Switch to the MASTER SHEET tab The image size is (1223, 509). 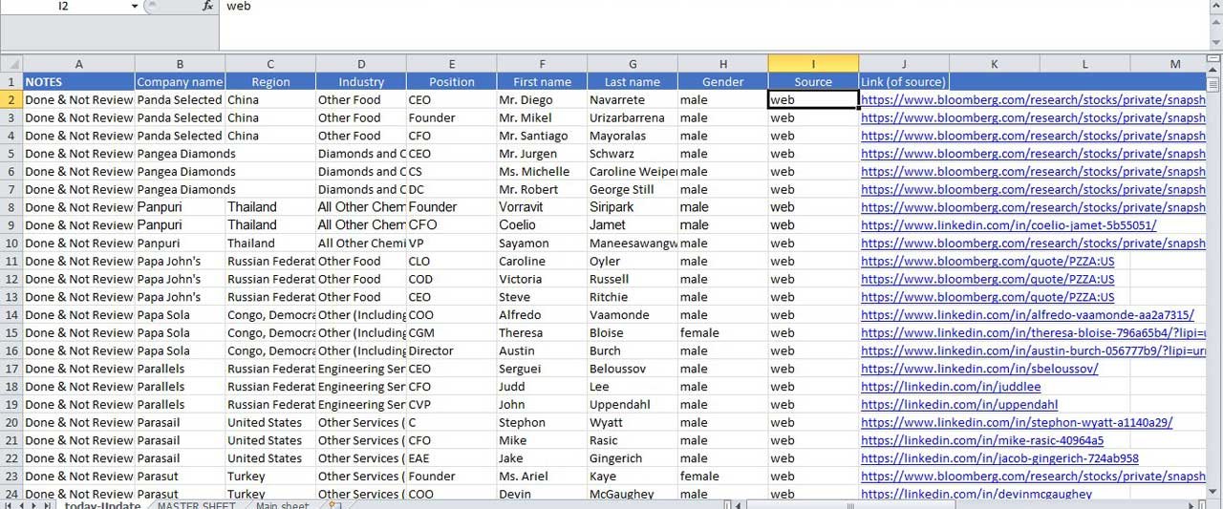(x=196, y=504)
